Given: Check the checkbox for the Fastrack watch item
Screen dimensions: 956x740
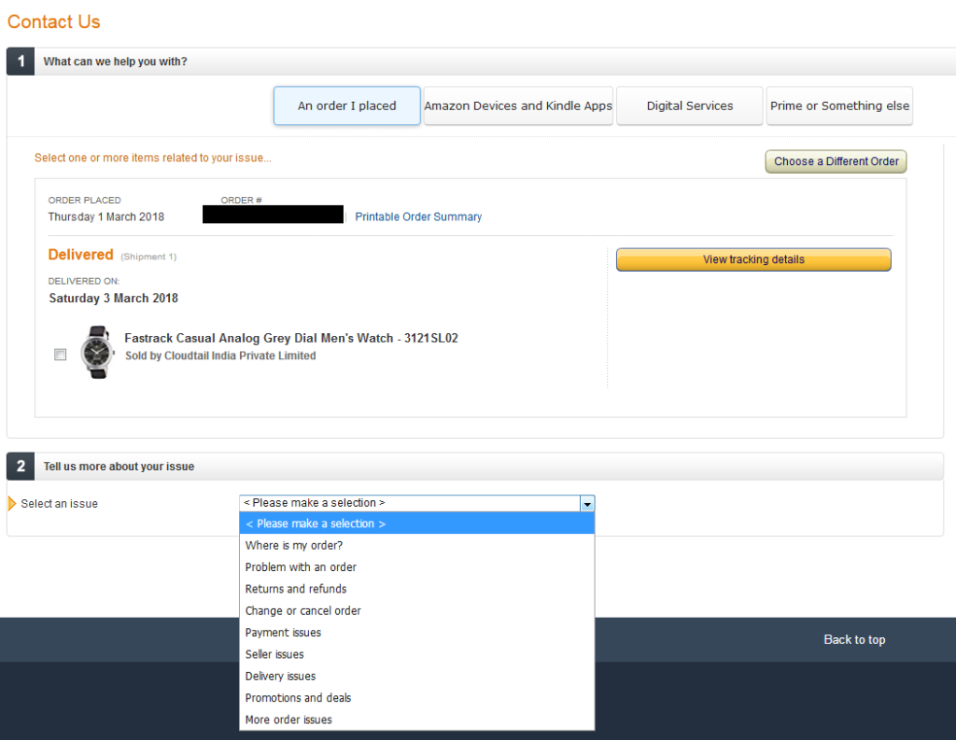Looking at the screenshot, I should pos(60,355).
